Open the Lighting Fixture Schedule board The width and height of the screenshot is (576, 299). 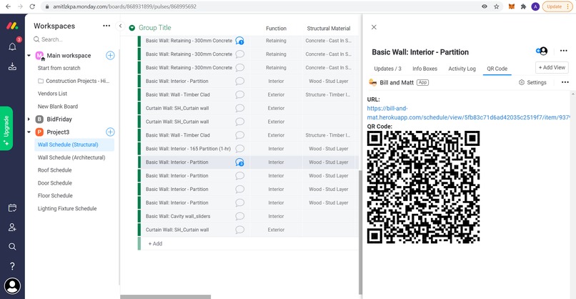click(x=67, y=209)
